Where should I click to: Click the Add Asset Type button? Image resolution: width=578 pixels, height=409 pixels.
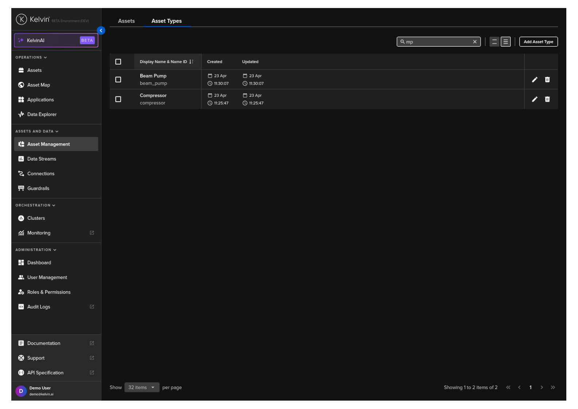point(538,42)
